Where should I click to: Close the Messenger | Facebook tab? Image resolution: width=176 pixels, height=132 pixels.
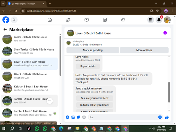coord(44,4)
